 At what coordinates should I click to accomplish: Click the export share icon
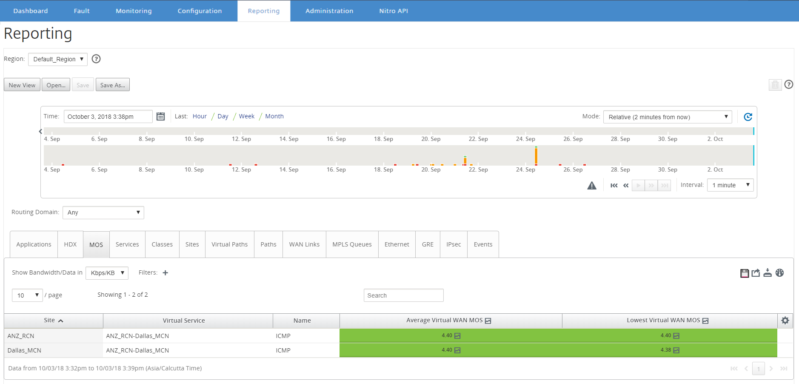click(756, 273)
